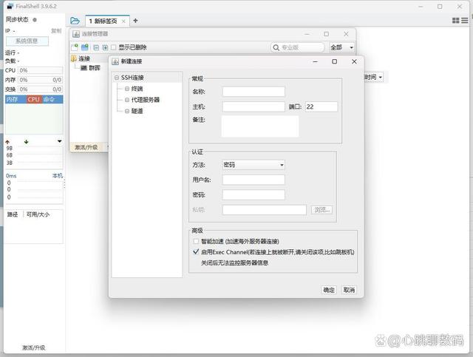This screenshot has height=357, width=473.
Task: Click 可用/大小 column header
Action: 38,214
